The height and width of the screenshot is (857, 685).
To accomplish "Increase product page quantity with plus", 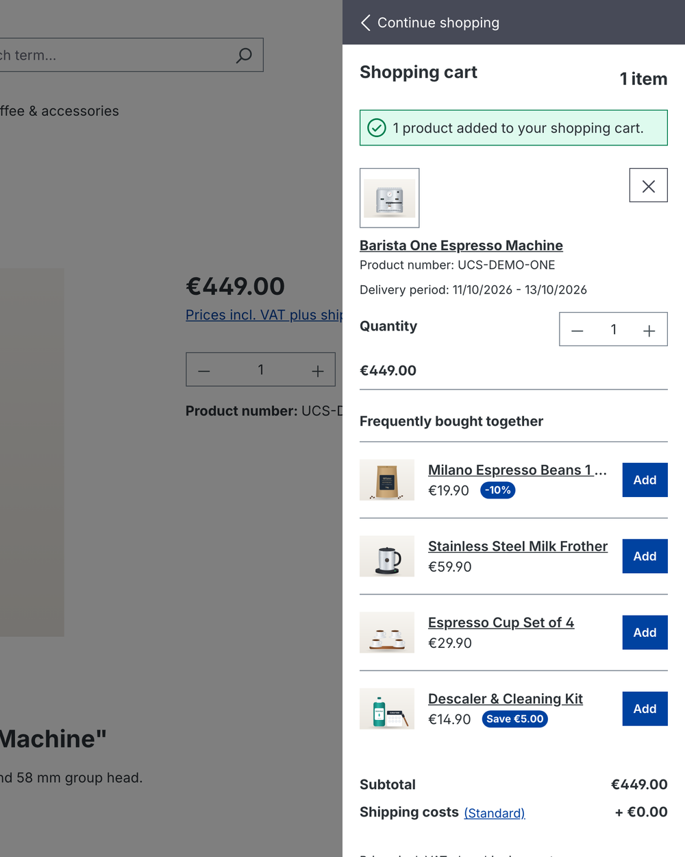I will [x=318, y=370].
